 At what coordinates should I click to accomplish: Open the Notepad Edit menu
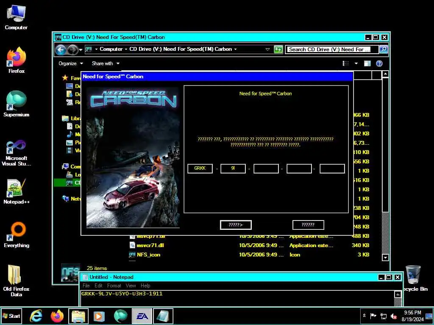click(98, 286)
